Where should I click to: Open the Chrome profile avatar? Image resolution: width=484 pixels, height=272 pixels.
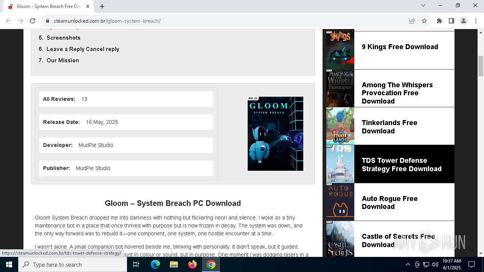[464, 21]
